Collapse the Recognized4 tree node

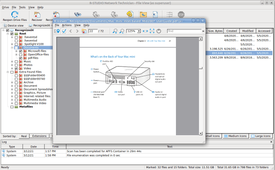(3, 30)
